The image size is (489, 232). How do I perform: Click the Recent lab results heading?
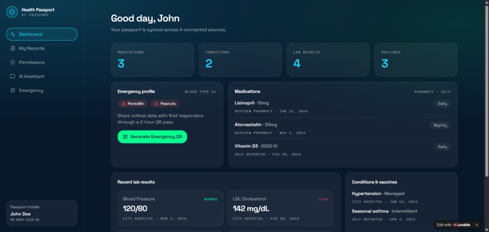point(136,182)
